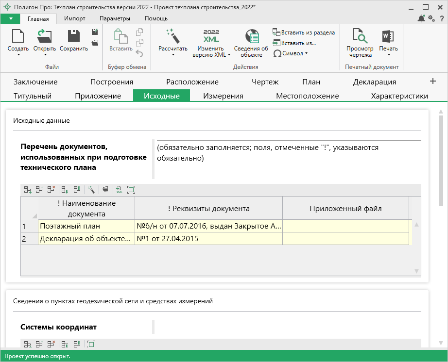Screen dimensions: 448x362
Task: Go to the Характеристики section tab
Action: pyautogui.click(x=399, y=96)
